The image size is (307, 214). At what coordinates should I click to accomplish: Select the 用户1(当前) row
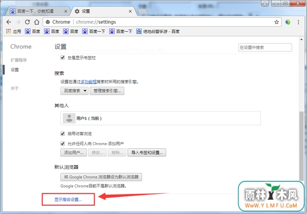pyautogui.click(x=161, y=118)
